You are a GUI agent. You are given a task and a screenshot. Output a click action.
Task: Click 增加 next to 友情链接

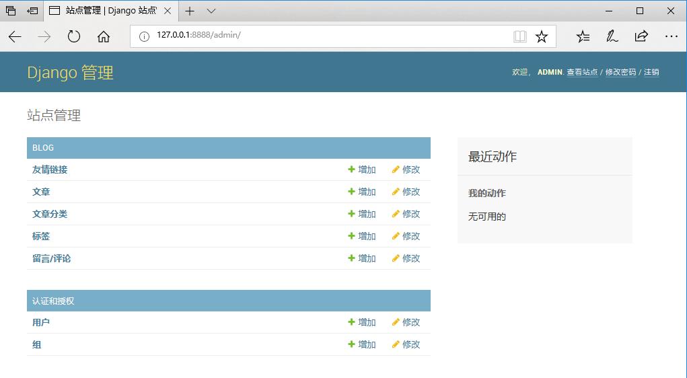362,169
